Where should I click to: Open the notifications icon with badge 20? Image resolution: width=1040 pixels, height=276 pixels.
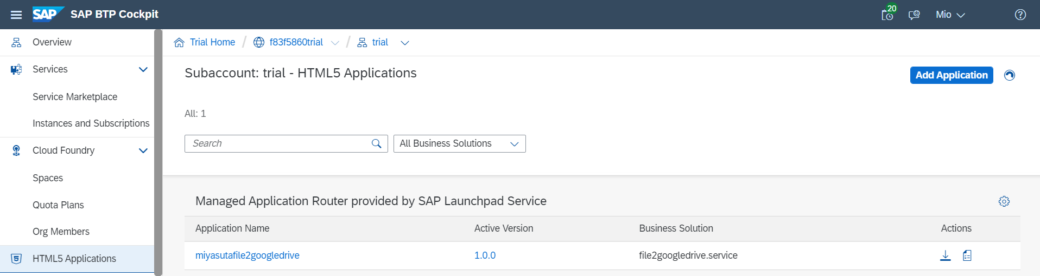pos(887,15)
